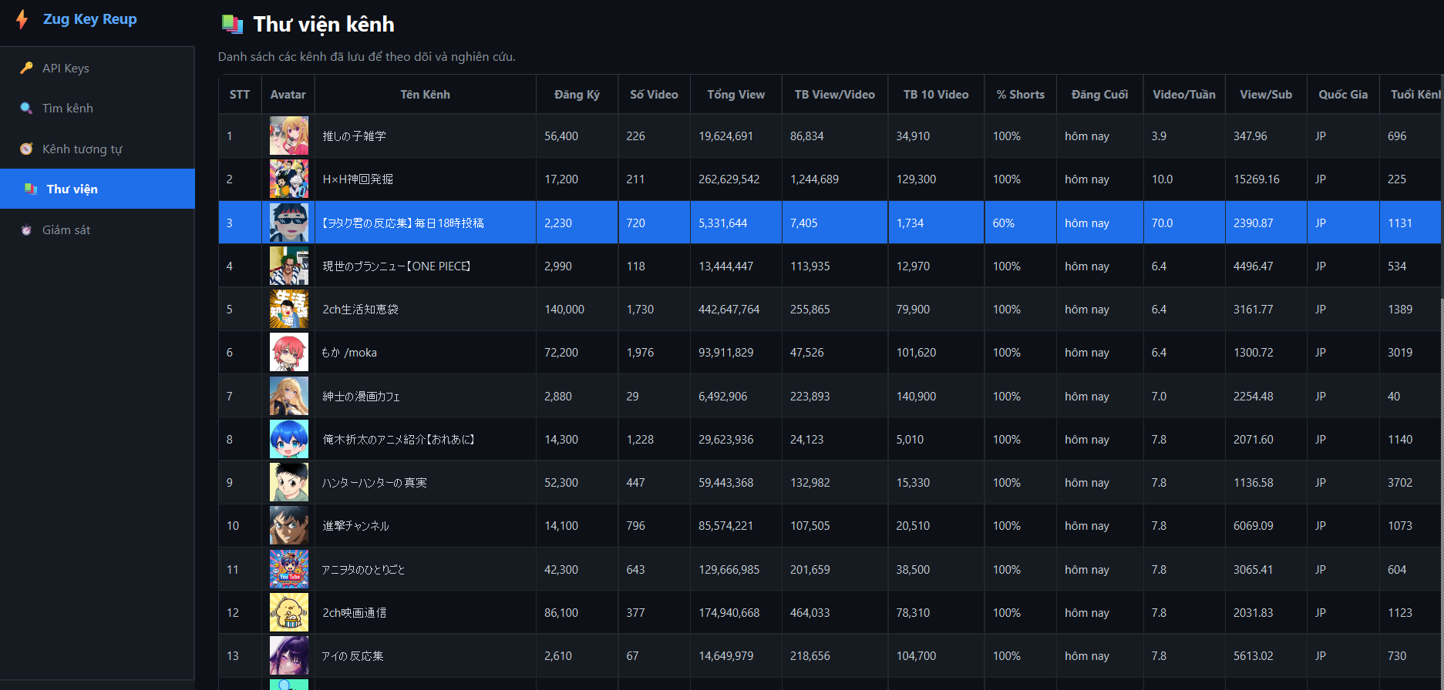The image size is (1444, 690).
Task: Click avatar of 進撃チャンネル channel
Action: pyautogui.click(x=289, y=526)
